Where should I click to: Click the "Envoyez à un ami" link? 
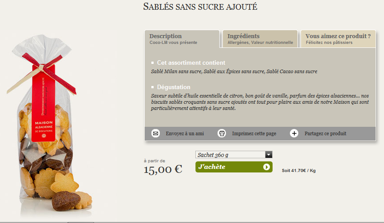click(185, 133)
